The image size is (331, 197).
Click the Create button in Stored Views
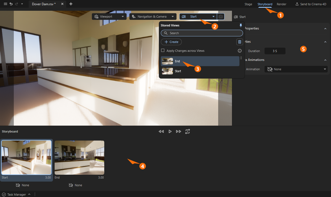pos(171,42)
